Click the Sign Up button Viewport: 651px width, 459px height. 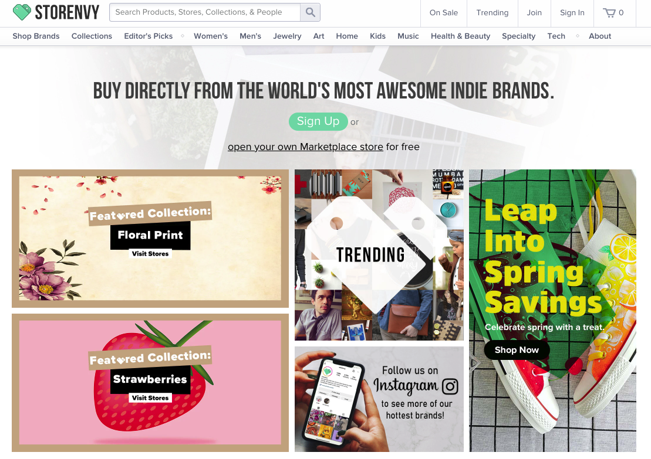pyautogui.click(x=318, y=121)
